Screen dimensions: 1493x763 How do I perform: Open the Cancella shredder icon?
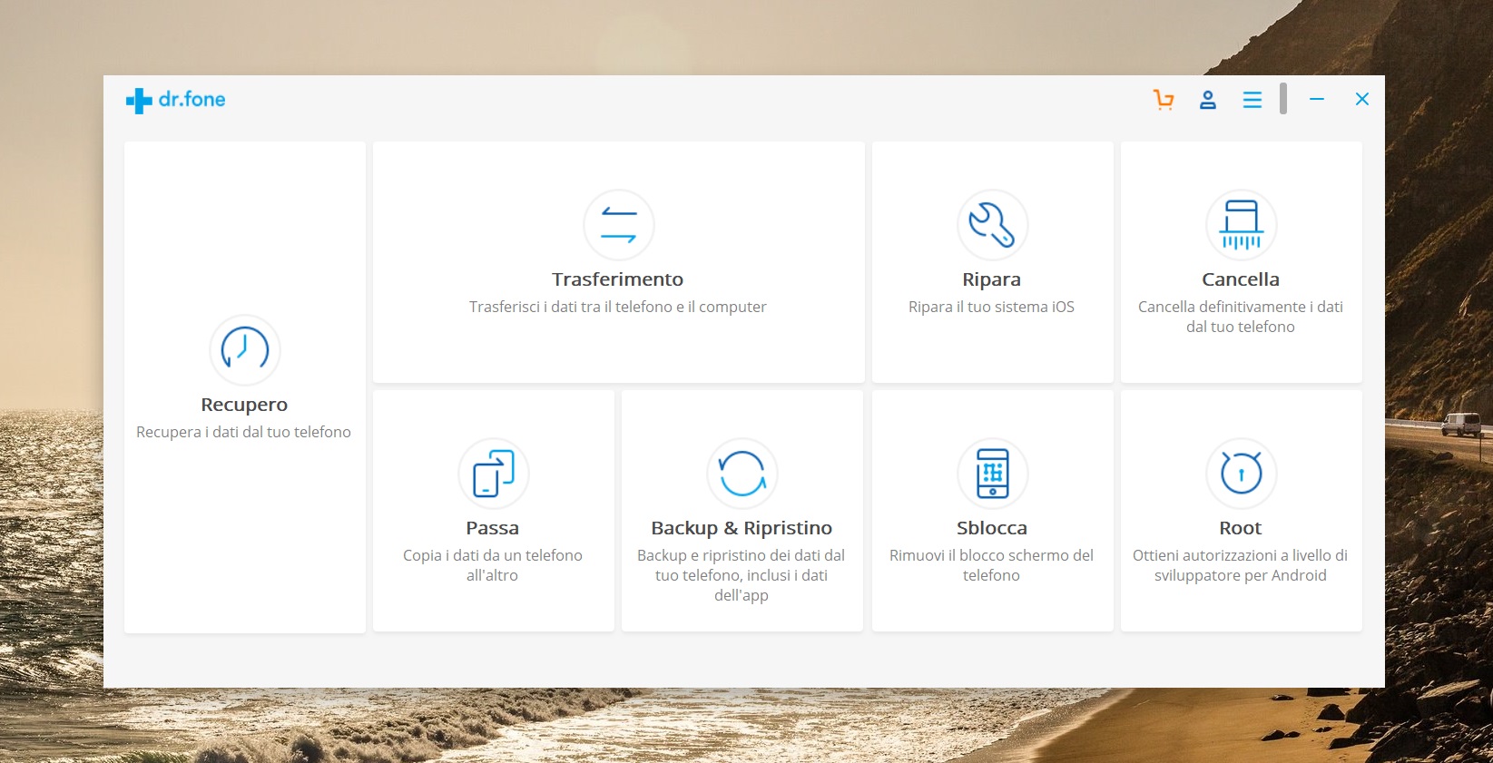[x=1241, y=224]
